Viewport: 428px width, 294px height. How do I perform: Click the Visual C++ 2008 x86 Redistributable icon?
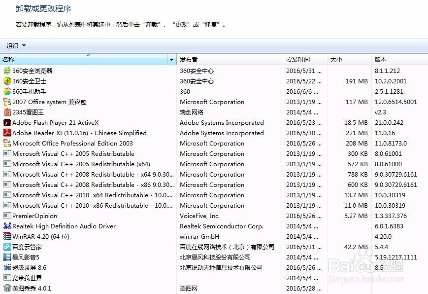7,184
